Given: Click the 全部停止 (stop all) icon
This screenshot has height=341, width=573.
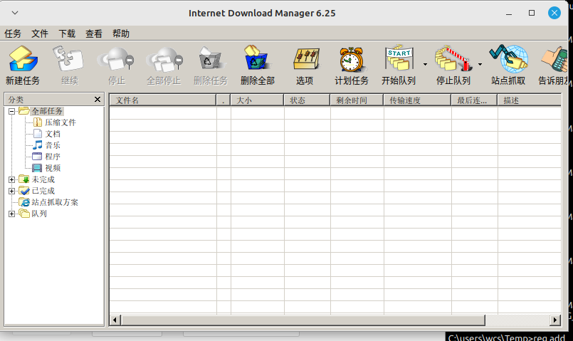Looking at the screenshot, I should point(164,58).
